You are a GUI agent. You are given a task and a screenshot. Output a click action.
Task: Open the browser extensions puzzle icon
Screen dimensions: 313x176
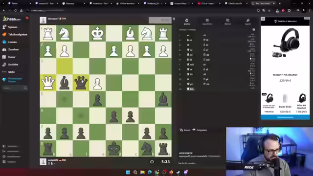point(289,10)
